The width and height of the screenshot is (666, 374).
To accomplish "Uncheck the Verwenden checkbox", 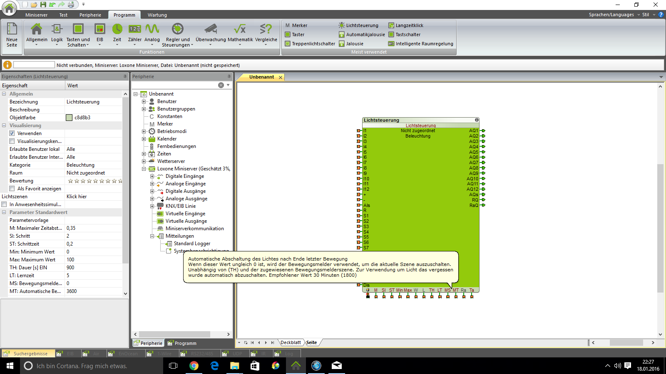I will pyautogui.click(x=12, y=133).
